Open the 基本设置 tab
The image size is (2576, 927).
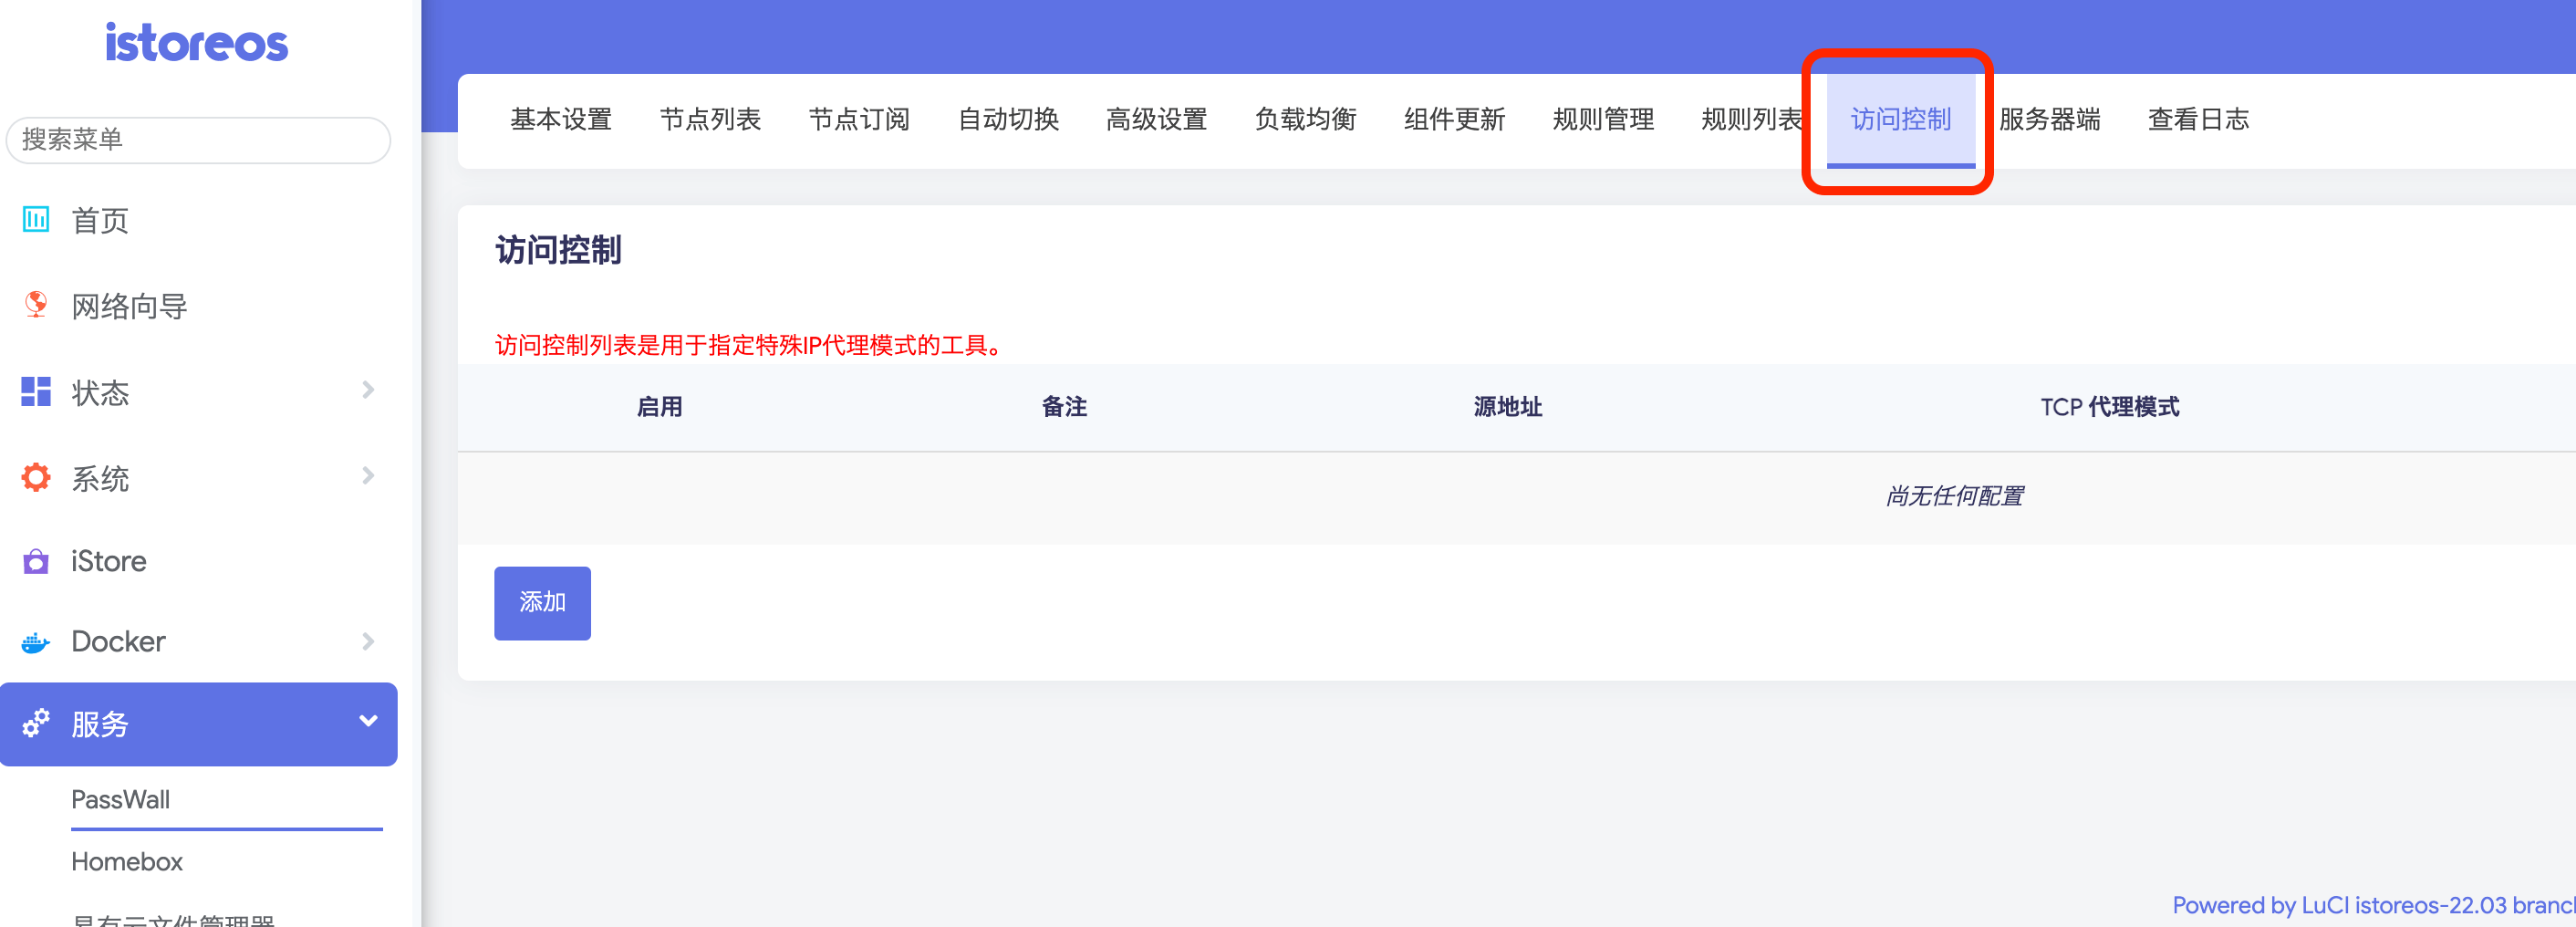[561, 120]
